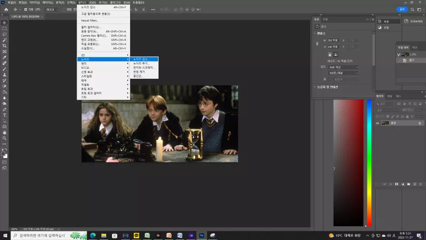
Task: Click the Home icon in options bar
Action: [x=6, y=10]
